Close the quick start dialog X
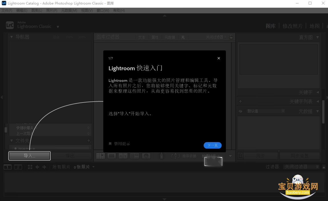This screenshot has width=328, height=201. [219, 58]
